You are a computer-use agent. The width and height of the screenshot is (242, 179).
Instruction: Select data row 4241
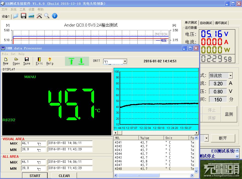point(154,142)
